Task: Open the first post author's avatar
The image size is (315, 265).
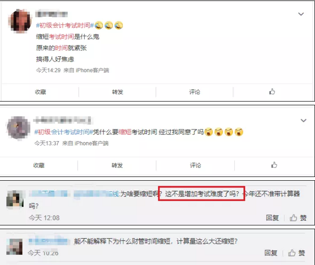Action: tap(20, 21)
